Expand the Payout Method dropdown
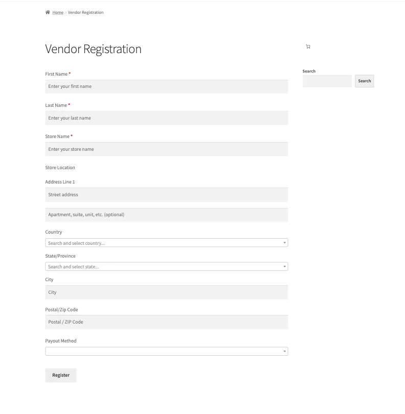Image resolution: width=405 pixels, height=414 pixels. pyautogui.click(x=166, y=351)
